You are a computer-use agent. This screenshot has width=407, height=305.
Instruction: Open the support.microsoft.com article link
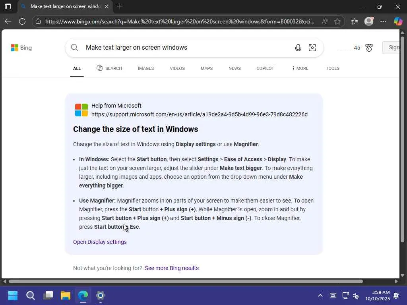(200, 114)
